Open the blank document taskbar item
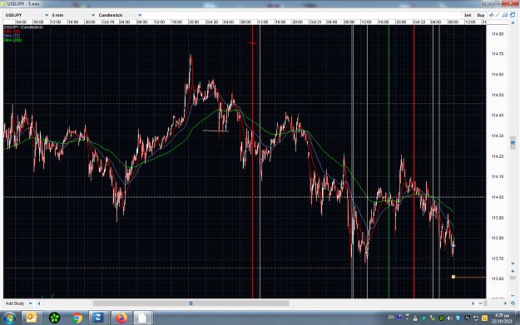520x325 pixels. (x=142, y=318)
